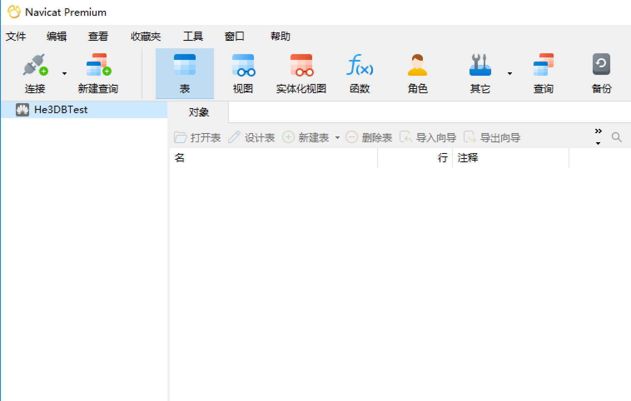This screenshot has width=631, height=401.
Task: Select the He3DBTest connection in sidebar
Action: 84,110
